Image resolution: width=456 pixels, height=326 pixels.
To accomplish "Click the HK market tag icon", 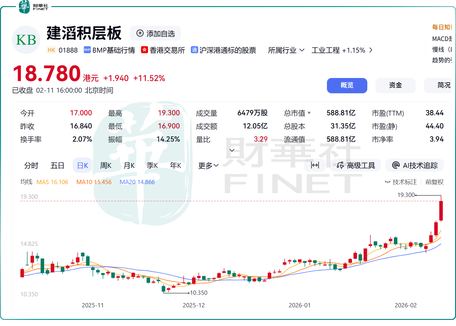I will 51,50.
